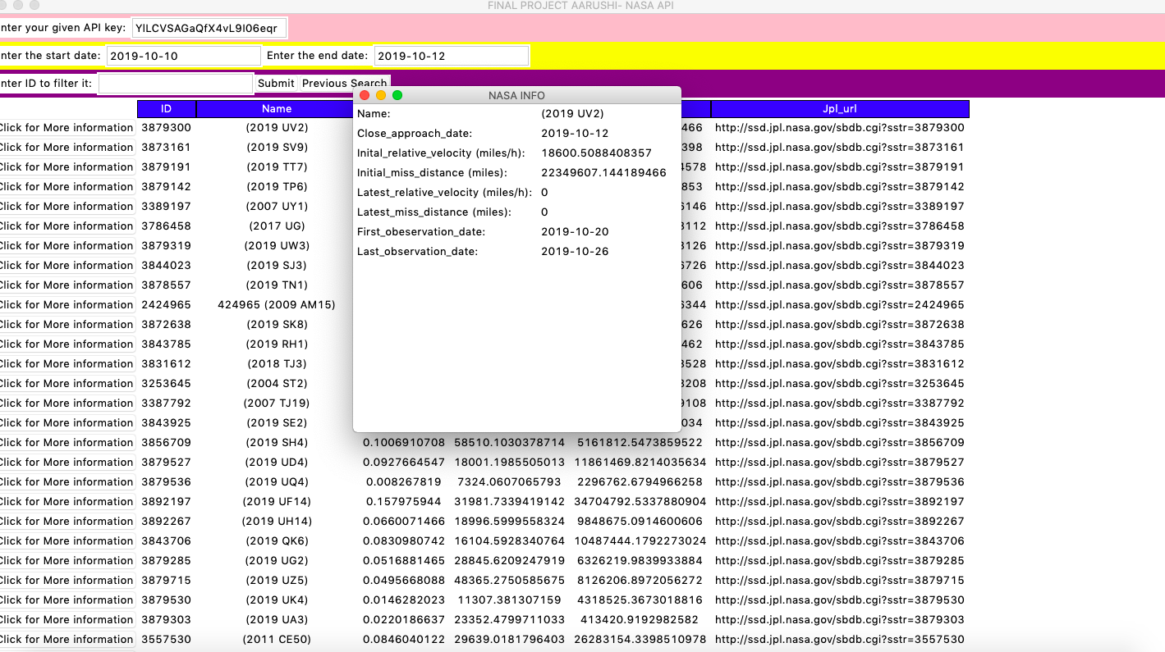
Task: Open more information for 3856709
Action: pos(66,443)
